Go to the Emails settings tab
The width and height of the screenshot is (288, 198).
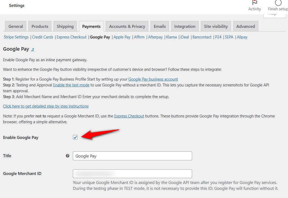159,26
